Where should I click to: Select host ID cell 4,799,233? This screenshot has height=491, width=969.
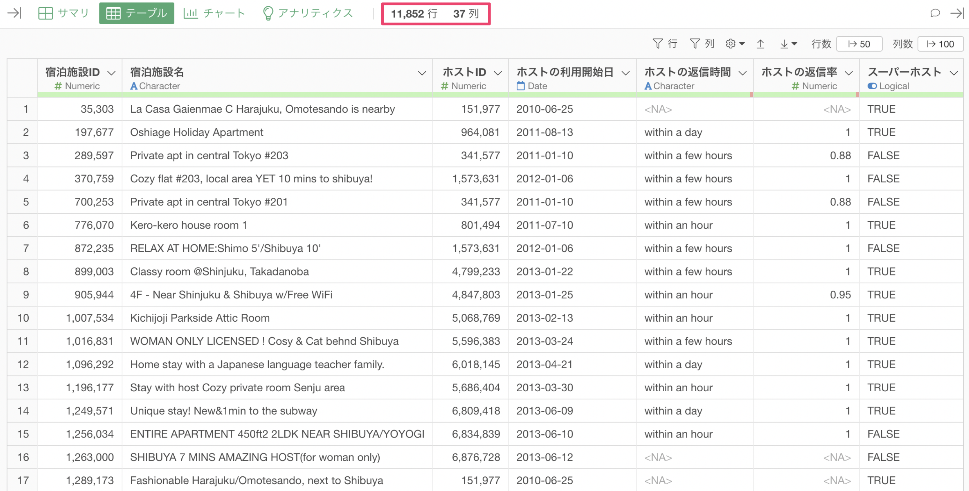[x=470, y=272]
